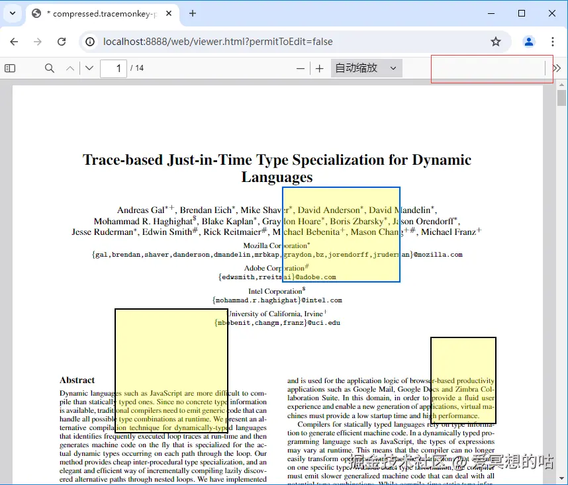Zoom in with the plus button
The image size is (568, 485).
coord(320,68)
